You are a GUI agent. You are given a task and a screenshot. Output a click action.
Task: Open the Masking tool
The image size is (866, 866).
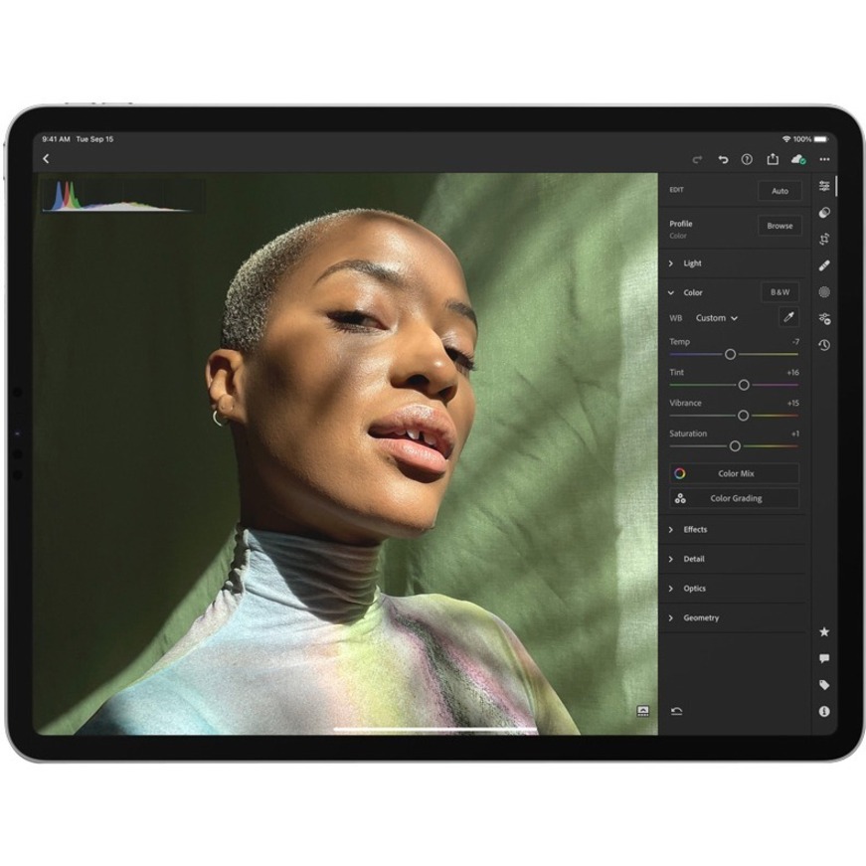click(824, 292)
